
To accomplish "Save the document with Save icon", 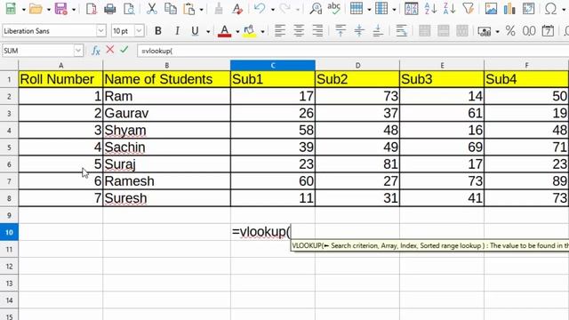I will 60,8.
